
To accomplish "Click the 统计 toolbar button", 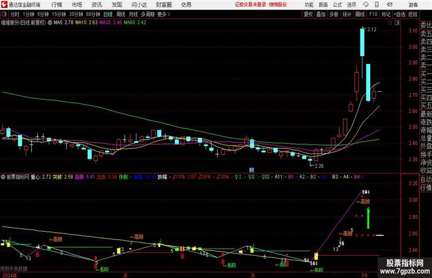I will pos(347,14).
